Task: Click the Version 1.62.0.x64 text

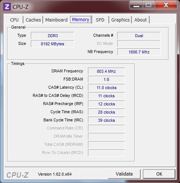Action: pos(55,174)
